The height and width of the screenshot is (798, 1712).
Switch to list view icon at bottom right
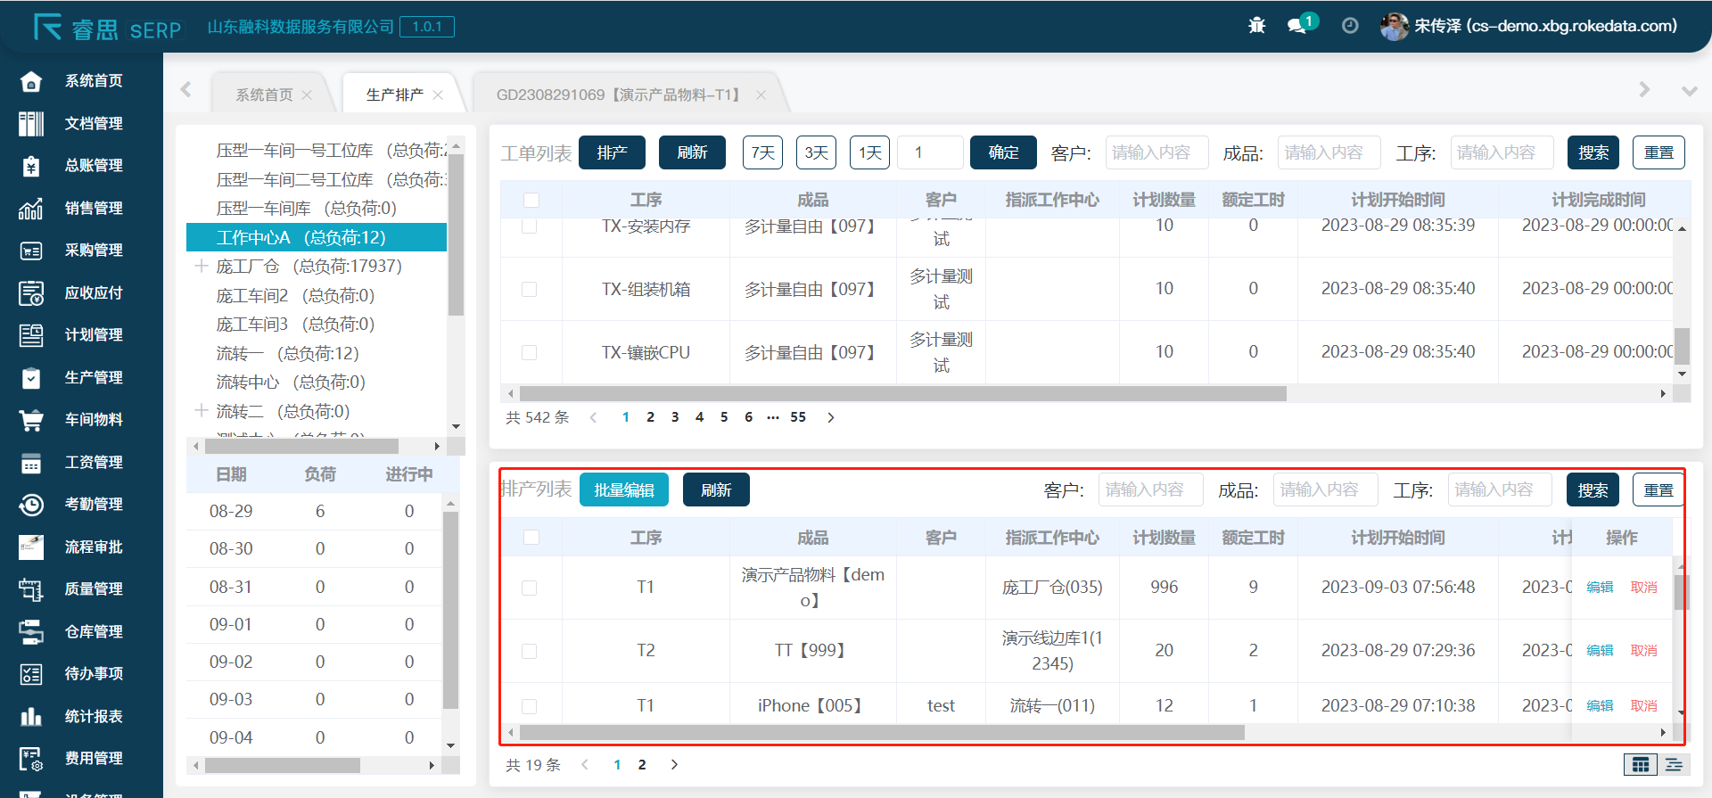pos(1674,765)
